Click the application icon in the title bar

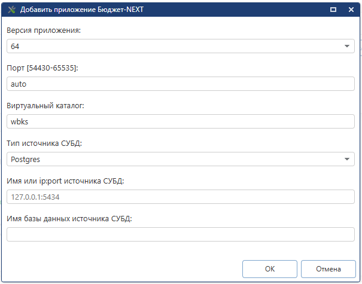(x=11, y=10)
